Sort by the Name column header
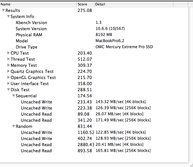 (x=38, y=4)
